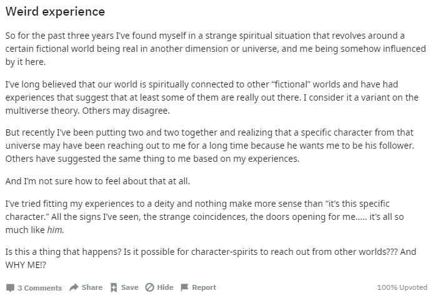The height and width of the screenshot is (298, 436).
Task: Click the "Weird experience" post title
Action: point(56,12)
